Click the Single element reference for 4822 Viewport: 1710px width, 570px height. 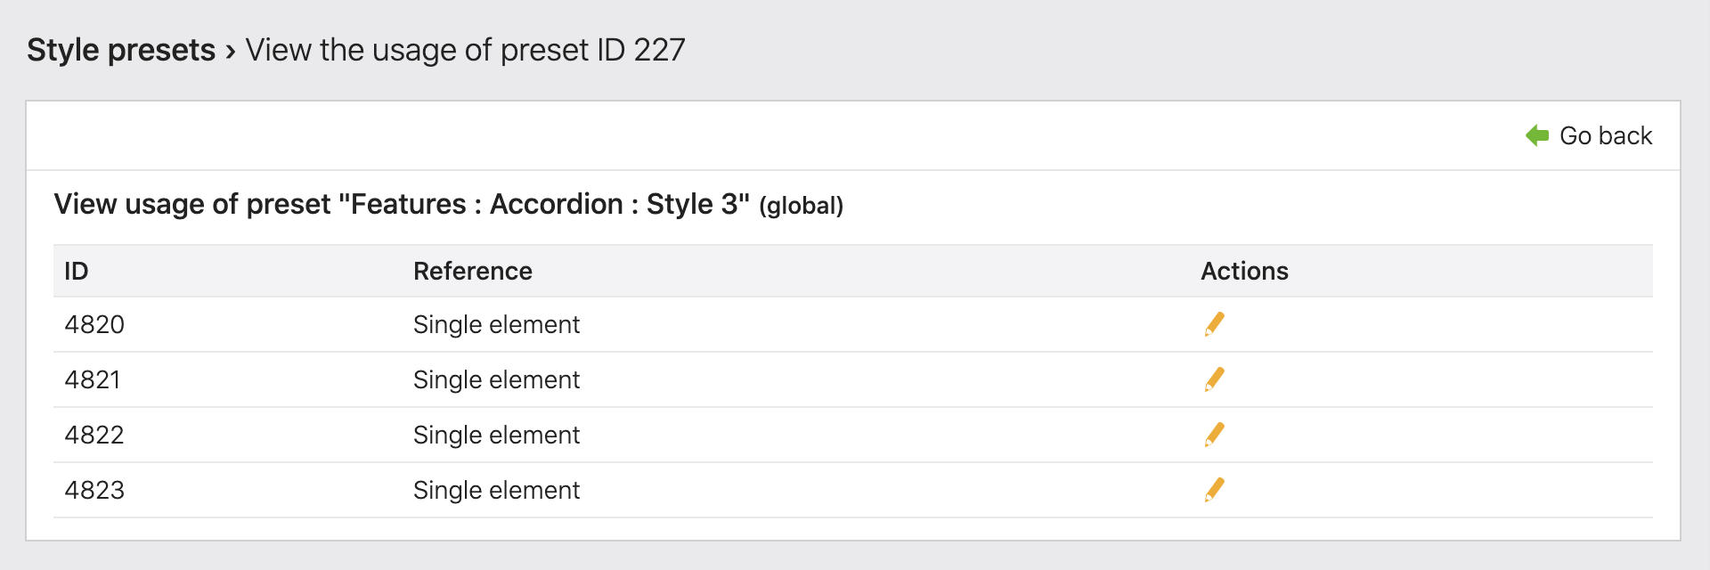pos(496,435)
